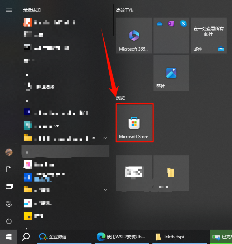Image resolution: width=232 pixels, height=244 pixels.
Task: Click the OneNote icon in the tile folder
Action: [171, 24]
